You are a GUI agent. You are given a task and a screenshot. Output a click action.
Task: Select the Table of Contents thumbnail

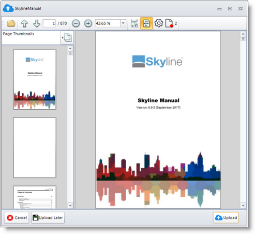pyautogui.click(x=35, y=197)
